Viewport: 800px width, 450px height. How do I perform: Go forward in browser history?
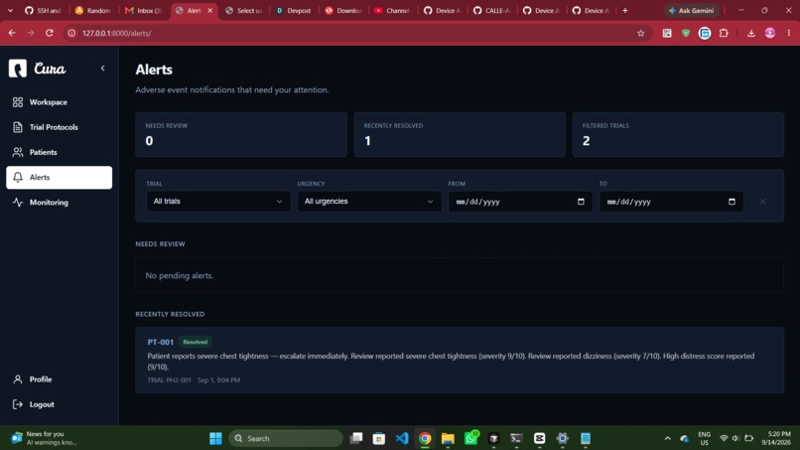click(x=31, y=33)
